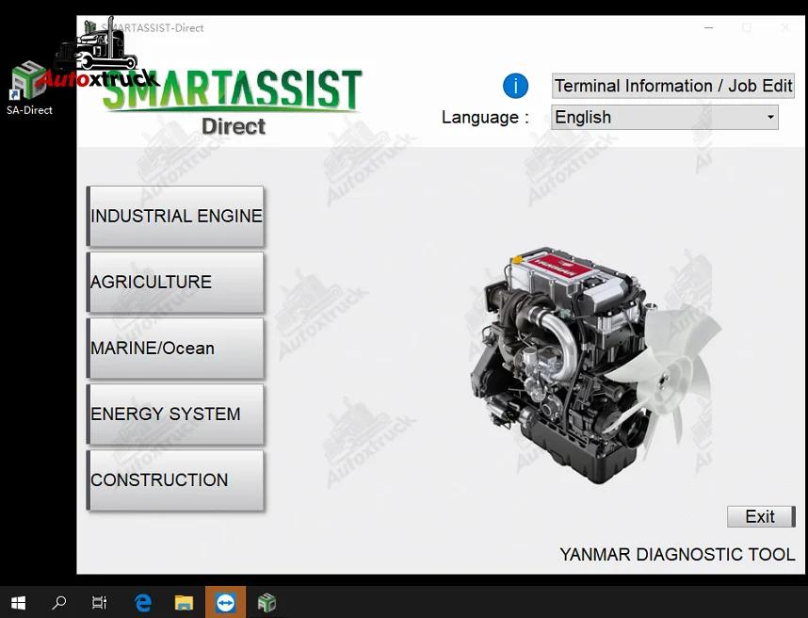Click the SMARTASSIST Direct logo
The height and width of the screenshot is (618, 808).
(x=233, y=102)
